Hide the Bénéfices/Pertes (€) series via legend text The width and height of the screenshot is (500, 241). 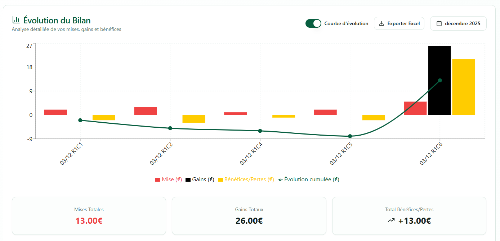[249, 179]
